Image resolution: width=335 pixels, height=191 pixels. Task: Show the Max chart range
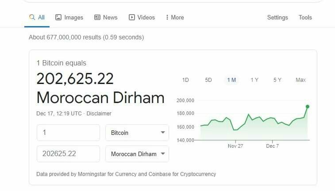(x=300, y=80)
